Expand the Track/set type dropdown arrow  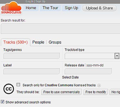[117, 56]
